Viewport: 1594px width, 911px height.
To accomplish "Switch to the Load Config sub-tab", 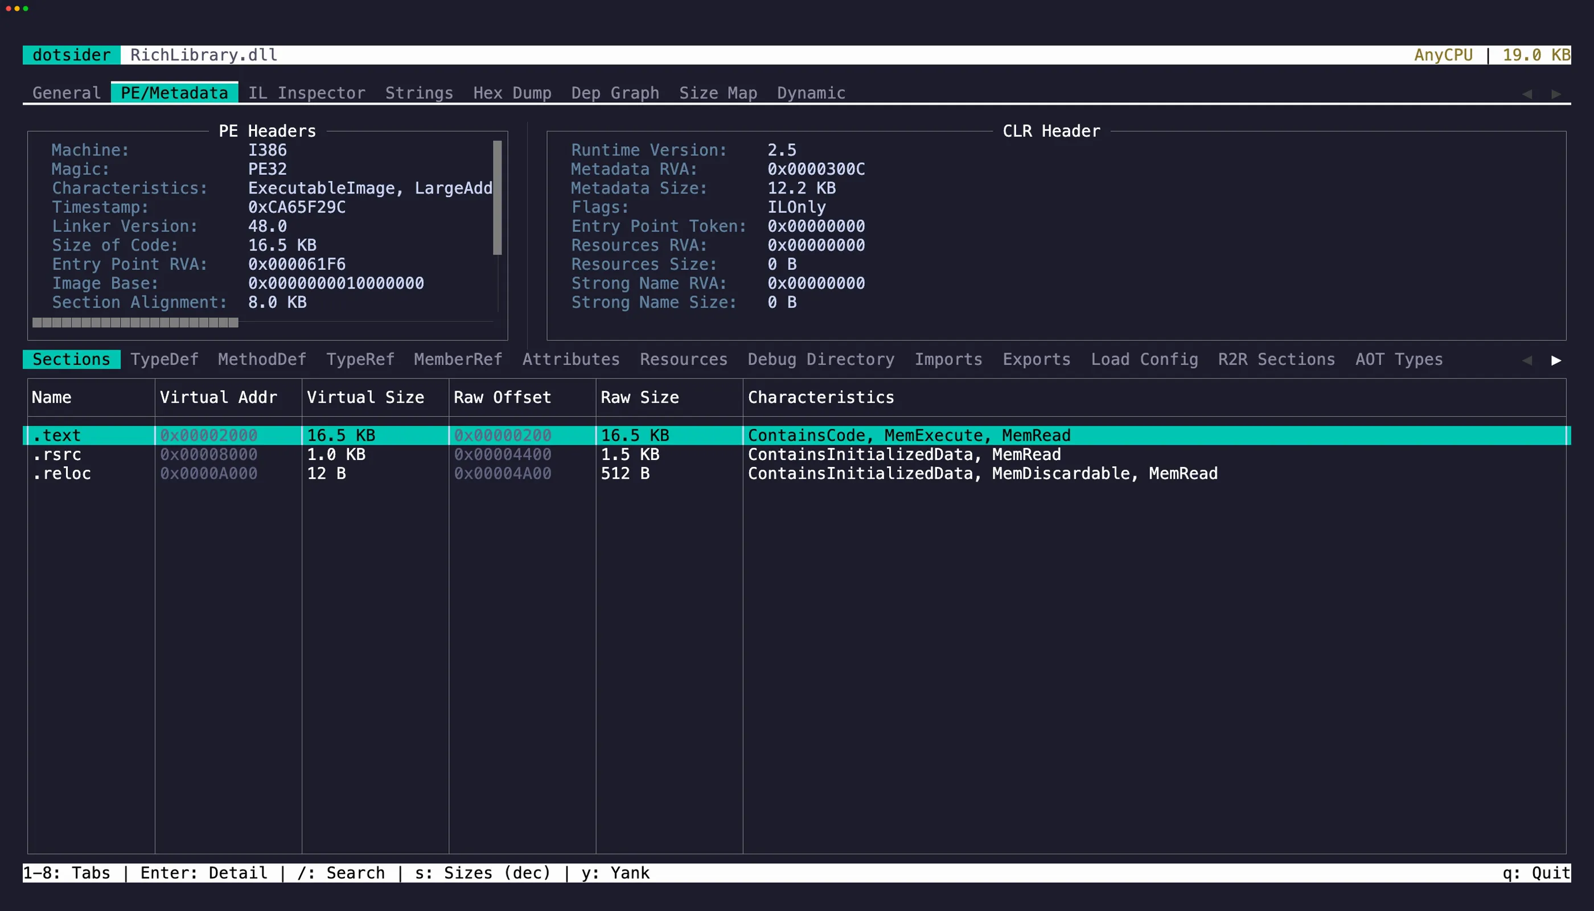I will click(x=1144, y=360).
